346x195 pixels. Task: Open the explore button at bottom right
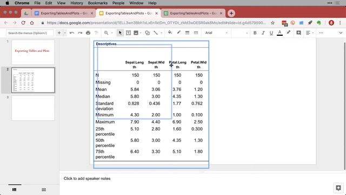pos(338,188)
